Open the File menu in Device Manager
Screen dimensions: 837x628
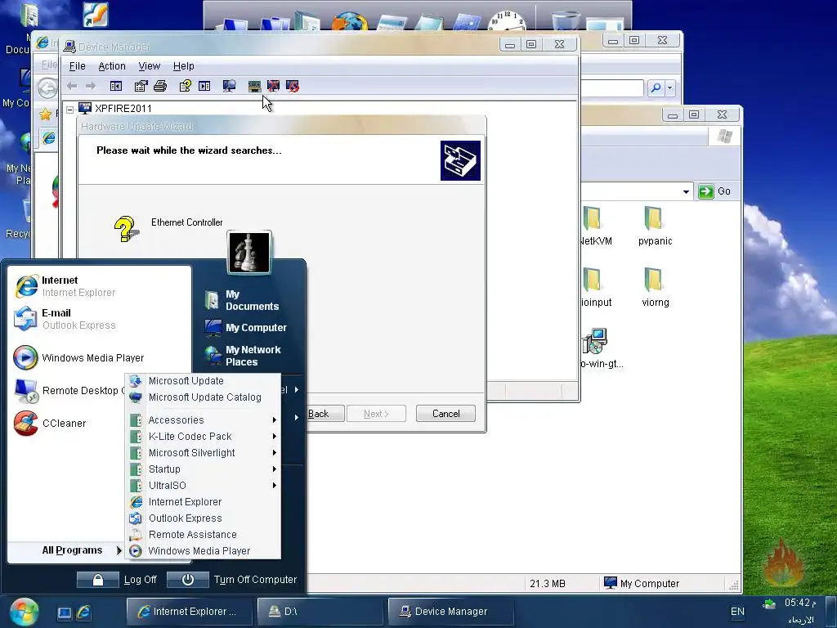[78, 66]
